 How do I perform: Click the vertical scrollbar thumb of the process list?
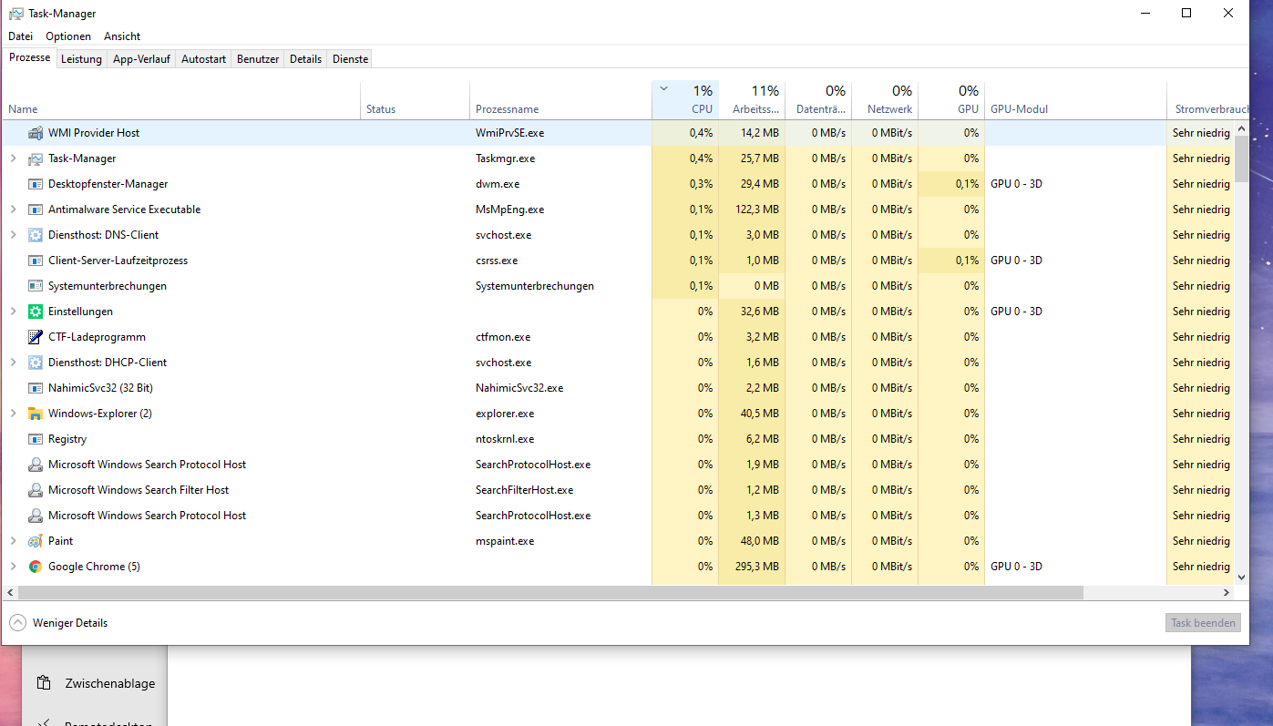1241,159
